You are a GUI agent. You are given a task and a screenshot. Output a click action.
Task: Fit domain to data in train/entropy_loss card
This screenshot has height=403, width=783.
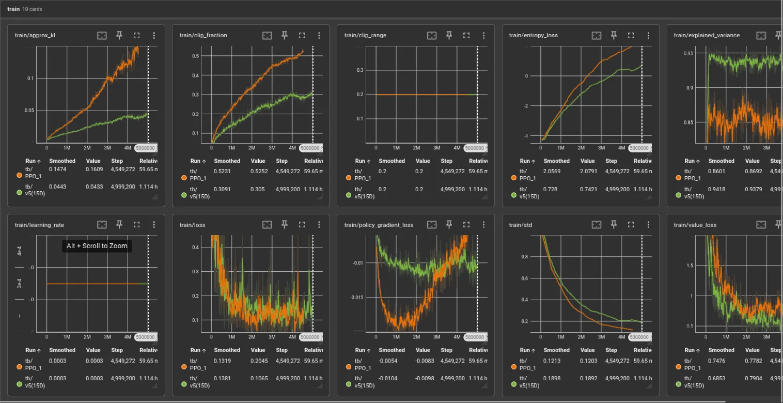pos(597,35)
